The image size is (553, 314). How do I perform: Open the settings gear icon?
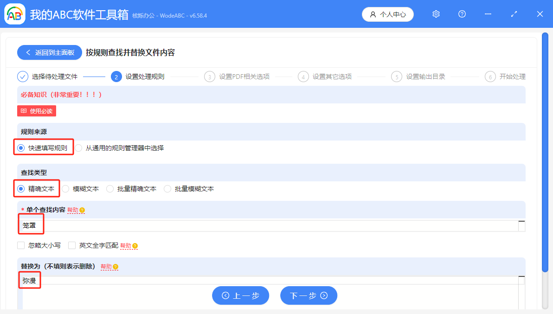point(436,14)
